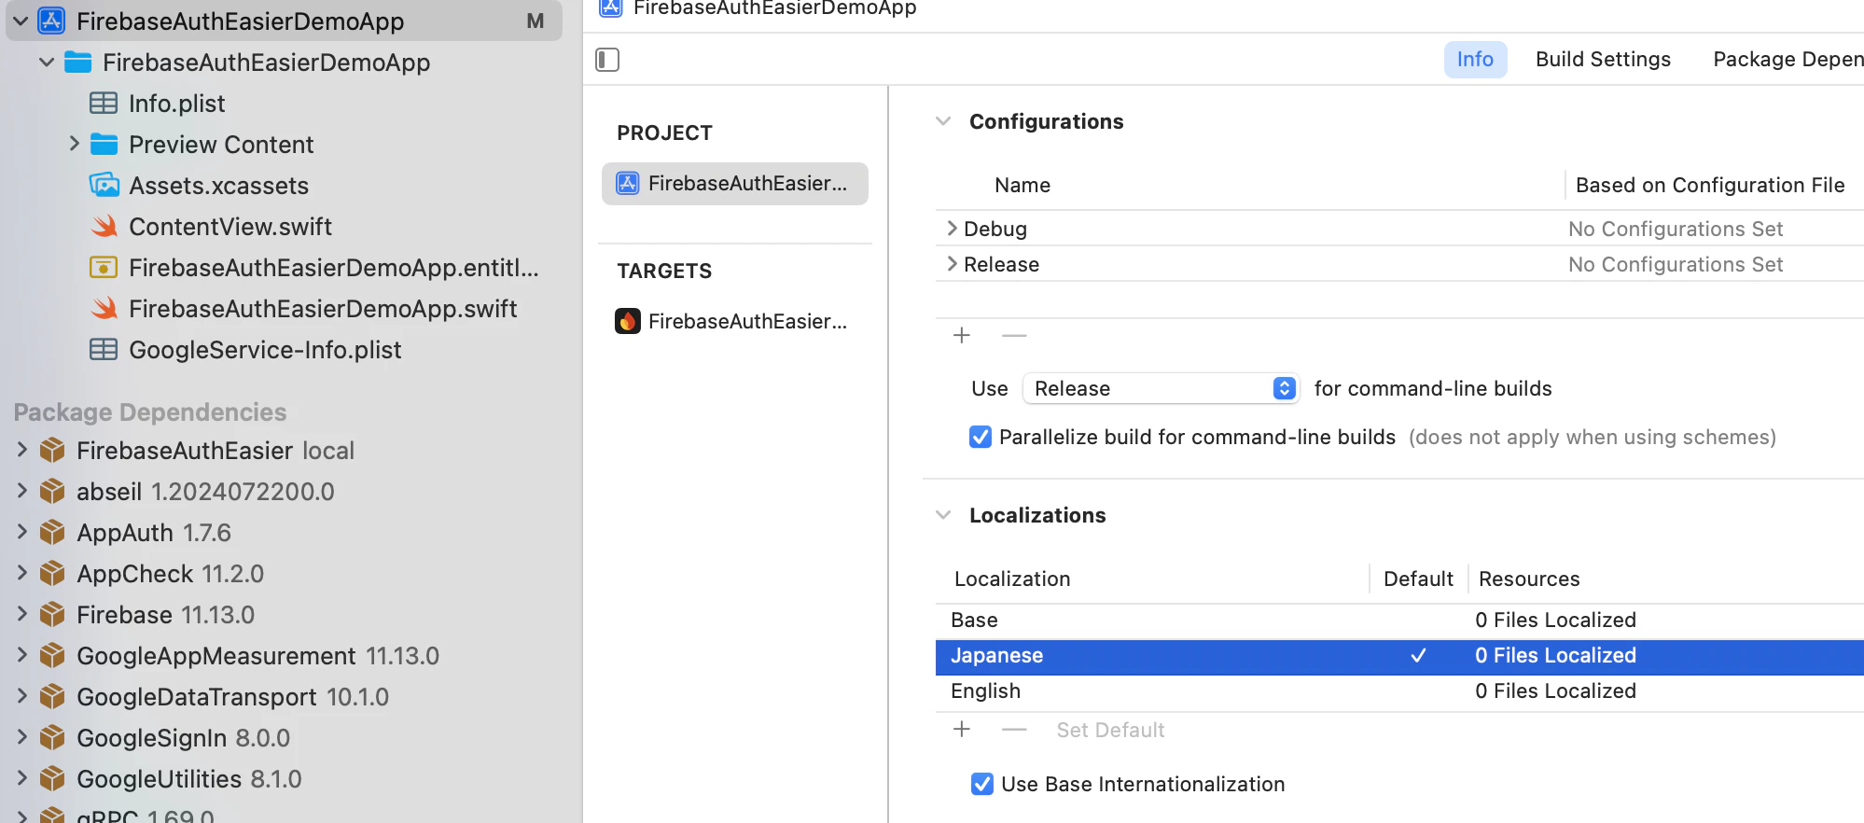The height and width of the screenshot is (823, 1864).
Task: Click the blue folder icon of FirebaseAuthEasierDemoApp group
Action: click(77, 63)
